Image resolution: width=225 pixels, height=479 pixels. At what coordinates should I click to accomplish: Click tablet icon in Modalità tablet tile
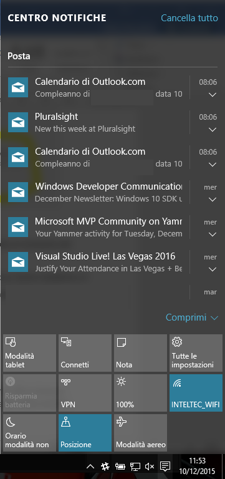tap(11, 342)
